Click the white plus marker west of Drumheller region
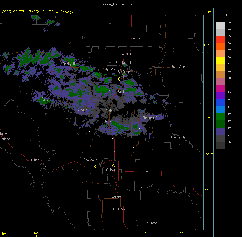 pos(172,106)
